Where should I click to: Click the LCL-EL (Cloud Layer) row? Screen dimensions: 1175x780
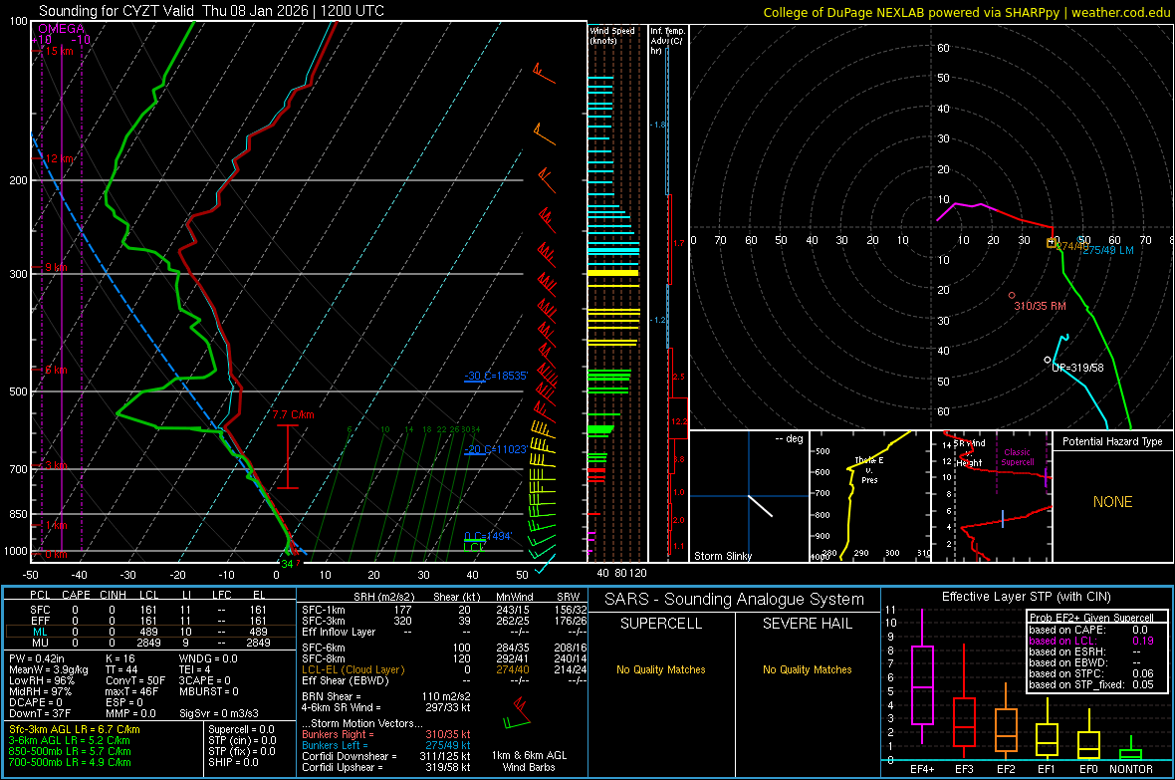click(x=444, y=669)
